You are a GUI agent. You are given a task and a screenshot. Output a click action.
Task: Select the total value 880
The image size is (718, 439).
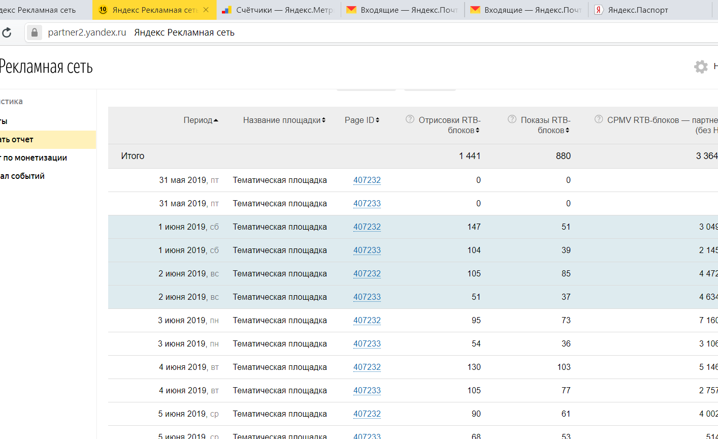click(x=563, y=156)
